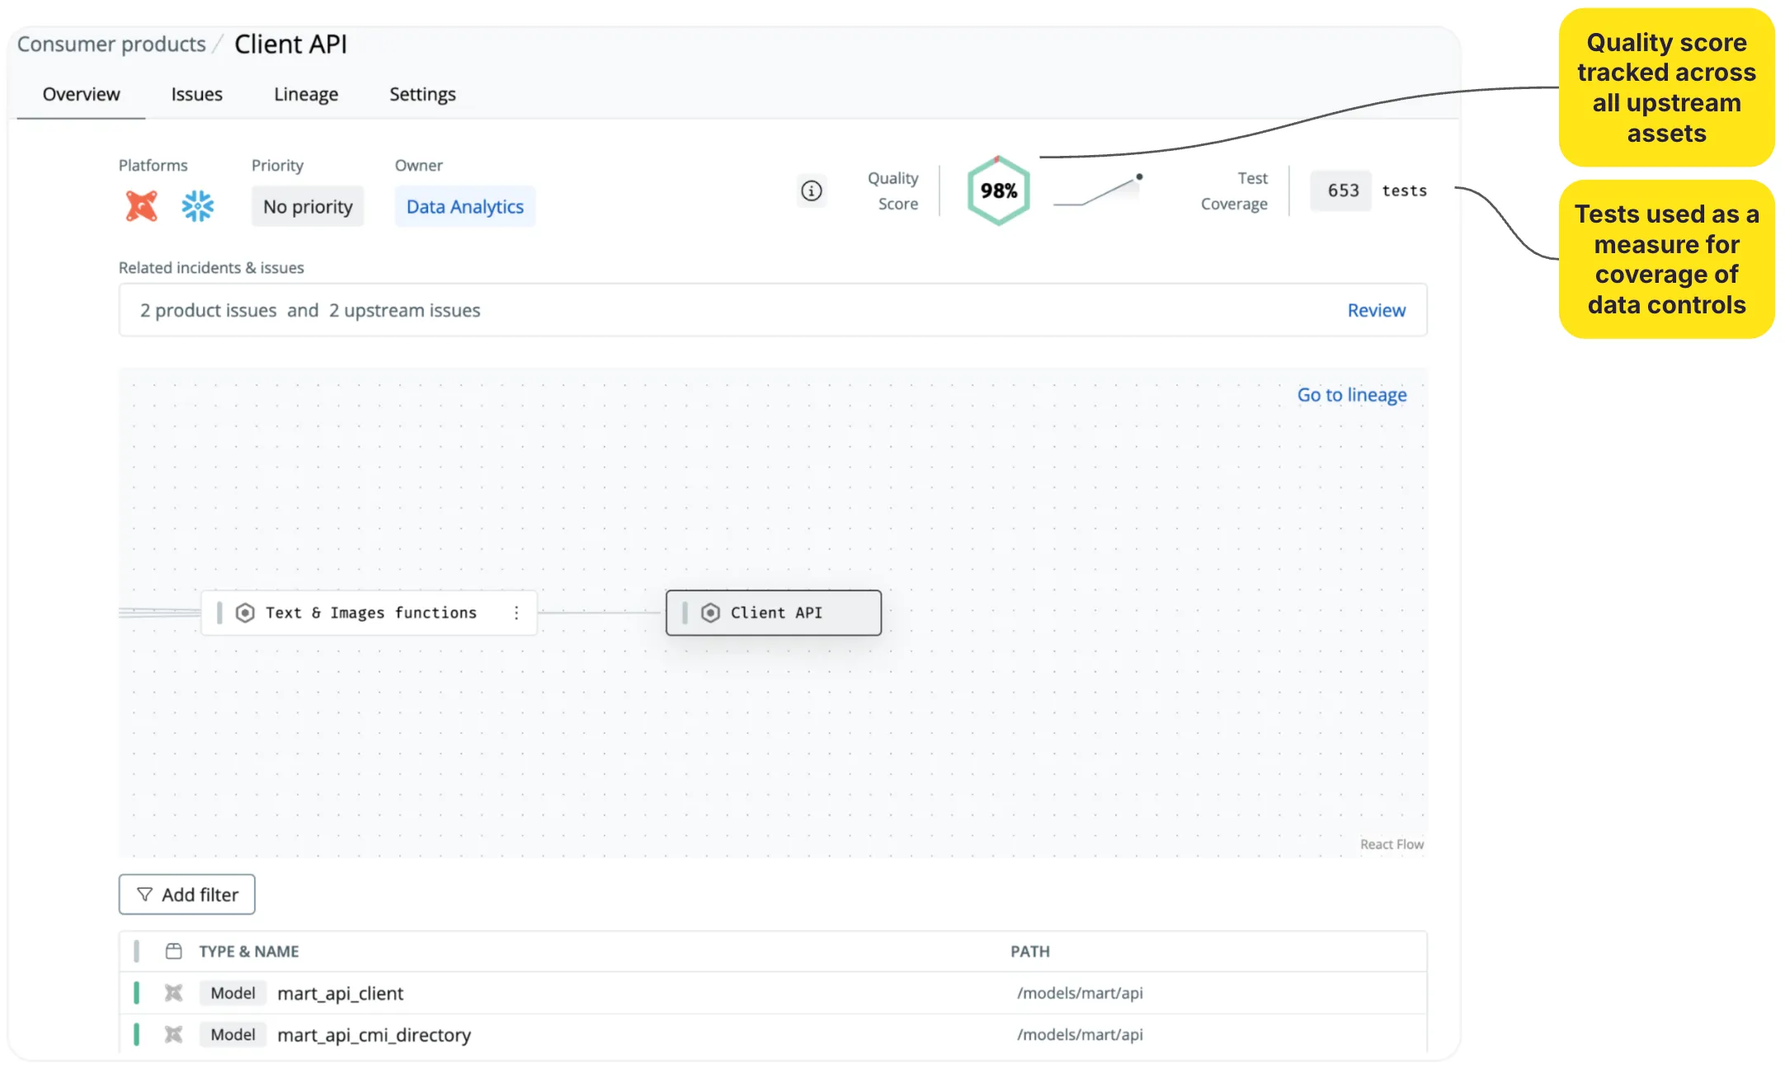Open Text & Images functions node menu
Screen dimensions: 1785x1072
click(x=516, y=613)
